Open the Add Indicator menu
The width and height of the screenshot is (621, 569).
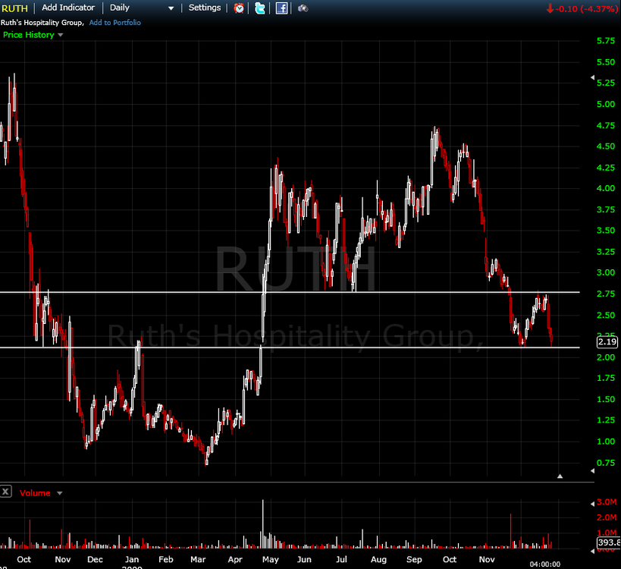coord(68,8)
